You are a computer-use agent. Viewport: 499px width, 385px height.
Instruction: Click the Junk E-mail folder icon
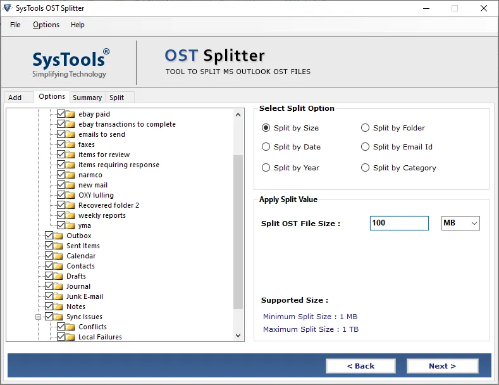(x=58, y=296)
